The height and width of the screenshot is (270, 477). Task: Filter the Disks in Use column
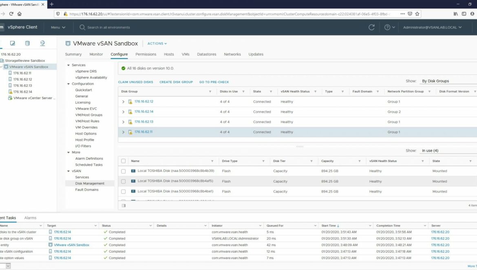coord(243,91)
